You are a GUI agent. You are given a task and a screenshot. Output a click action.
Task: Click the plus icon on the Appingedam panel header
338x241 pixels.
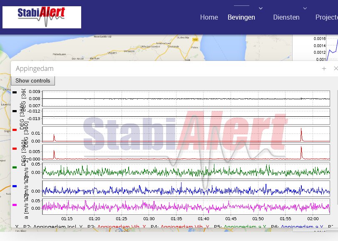324,68
